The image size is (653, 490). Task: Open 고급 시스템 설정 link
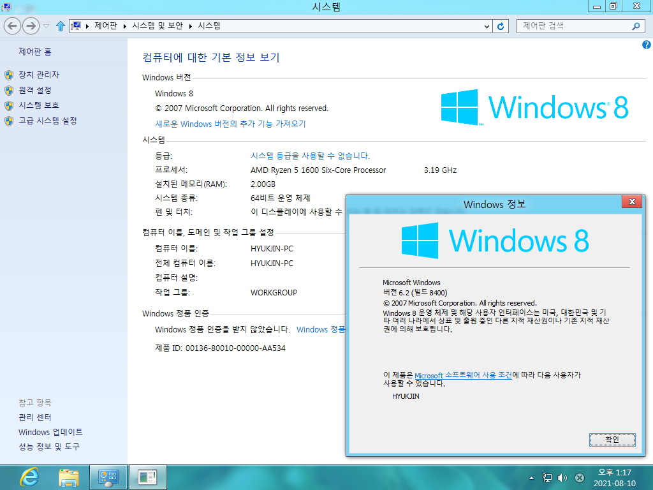(47, 121)
